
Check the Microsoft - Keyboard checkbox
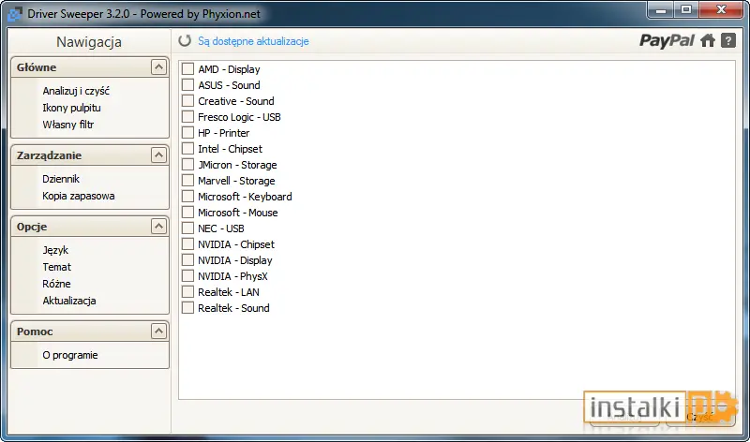pos(188,197)
